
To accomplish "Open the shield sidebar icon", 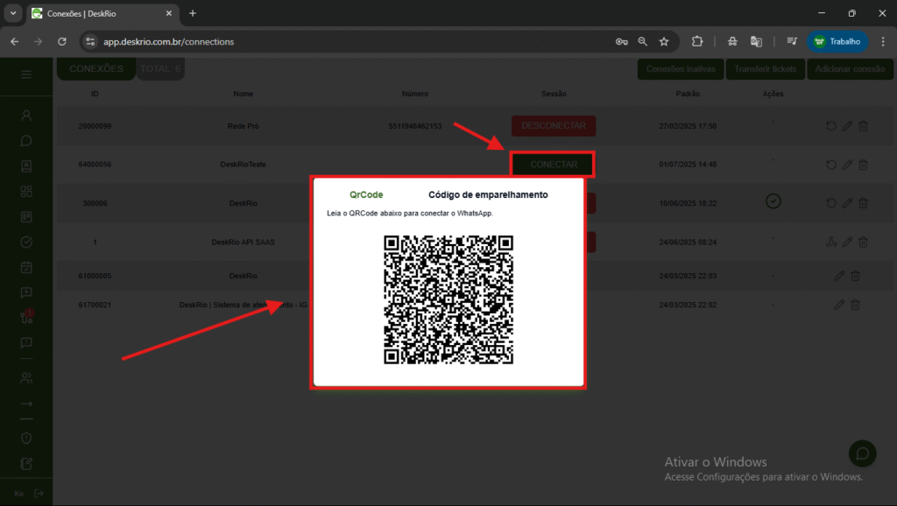I will [26, 438].
